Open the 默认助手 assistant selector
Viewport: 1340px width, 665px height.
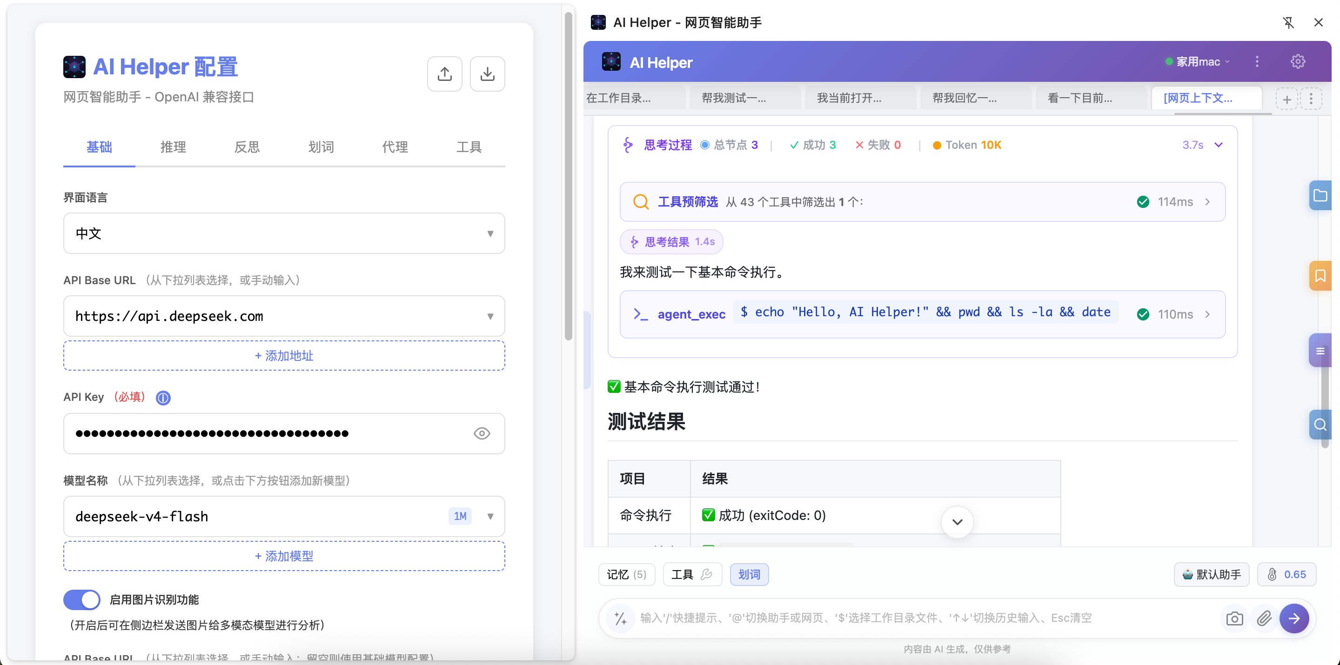pyautogui.click(x=1212, y=574)
